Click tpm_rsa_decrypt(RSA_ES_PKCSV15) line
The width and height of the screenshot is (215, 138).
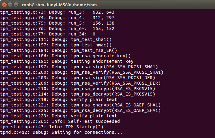tap(78, 94)
